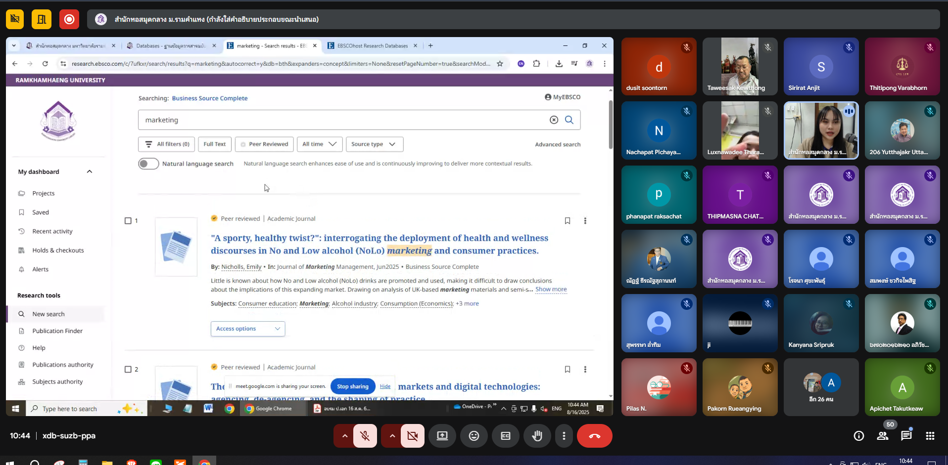The width and height of the screenshot is (948, 465).
Task: Open Saved items in sidebar
Action: coord(41,212)
